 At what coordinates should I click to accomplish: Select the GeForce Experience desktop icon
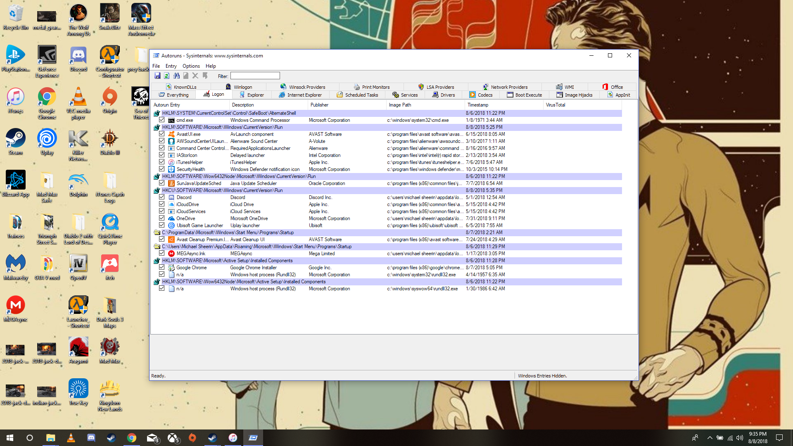(x=47, y=61)
